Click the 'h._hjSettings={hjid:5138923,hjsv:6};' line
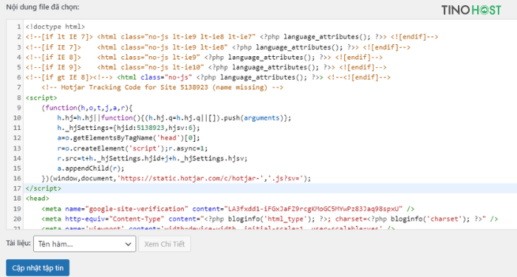The width and height of the screenshot is (517, 277). (129, 128)
